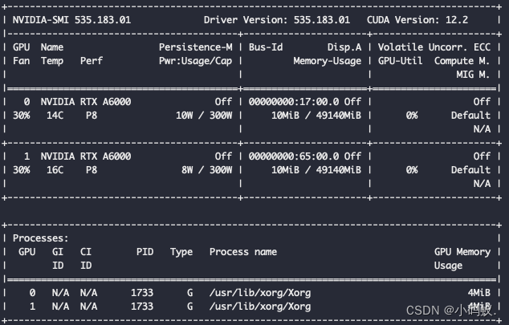Click the GPU-Util header text

[401, 61]
